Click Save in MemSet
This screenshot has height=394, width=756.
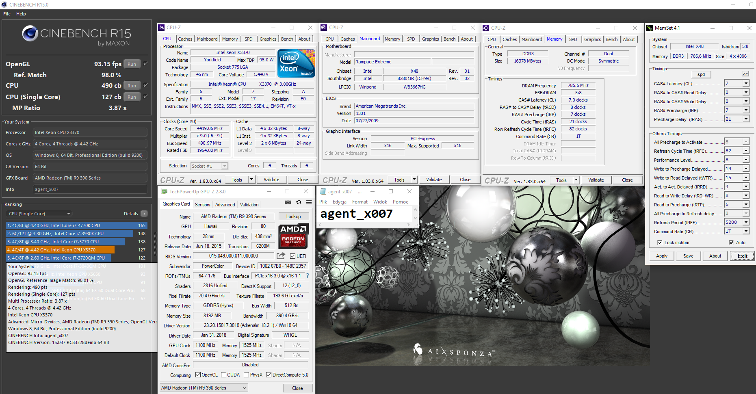[689, 256]
